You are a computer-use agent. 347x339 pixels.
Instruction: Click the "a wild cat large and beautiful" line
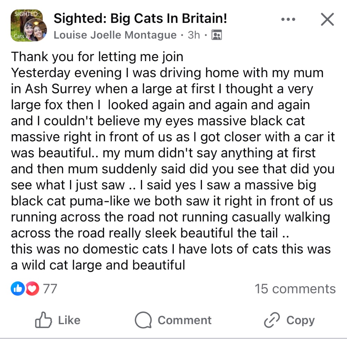[98, 265]
